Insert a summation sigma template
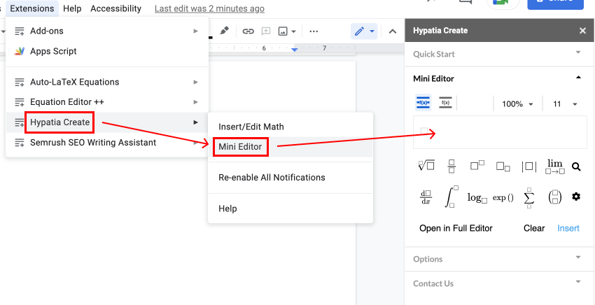 pos(529,198)
